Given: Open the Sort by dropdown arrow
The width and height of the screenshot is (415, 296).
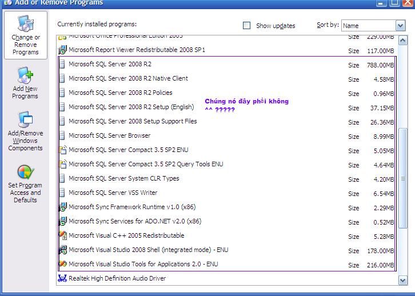Looking at the screenshot, I should pos(401,26).
